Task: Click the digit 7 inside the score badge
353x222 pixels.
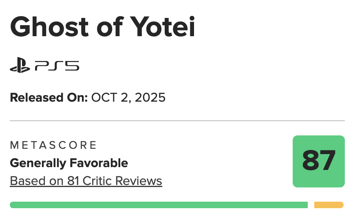Action: pos(327,161)
